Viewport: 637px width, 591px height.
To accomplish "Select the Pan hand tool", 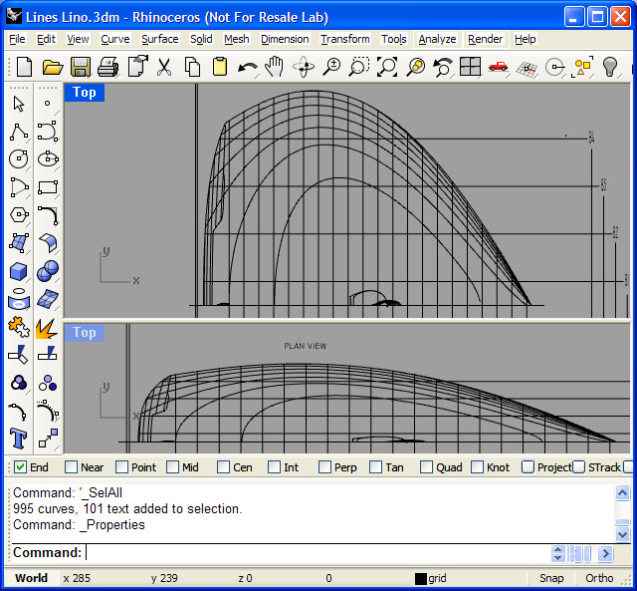I will [275, 67].
